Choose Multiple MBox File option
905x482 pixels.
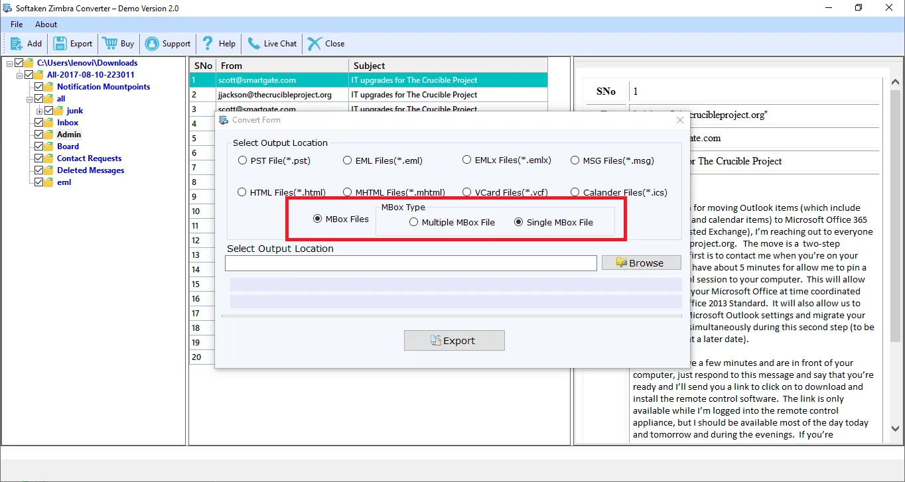[414, 222]
